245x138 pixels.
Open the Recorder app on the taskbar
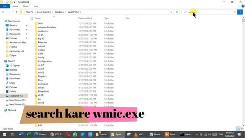point(171,135)
